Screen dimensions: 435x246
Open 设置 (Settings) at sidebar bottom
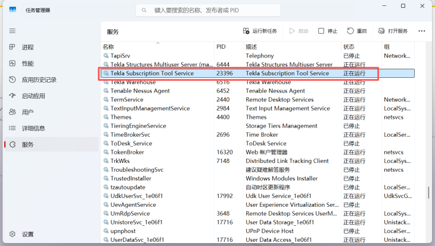(x=51, y=234)
